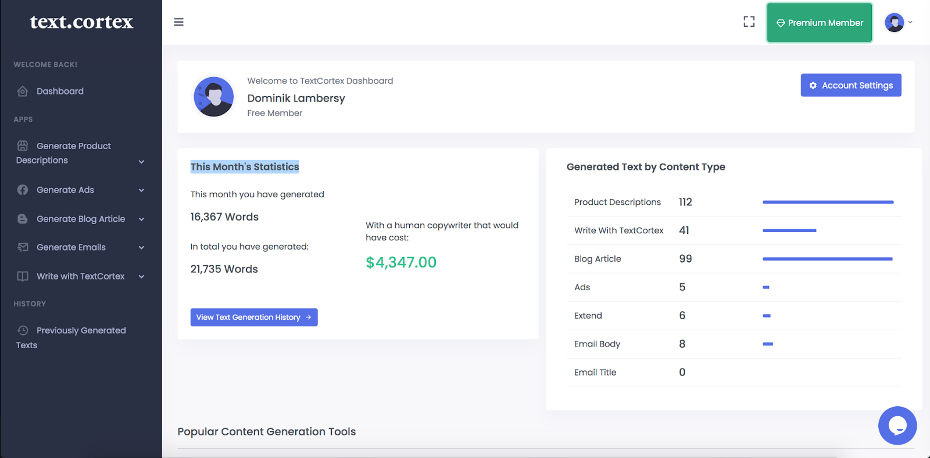Open Previously Generated Texts menu item
Screen dimensions: 930x458
(81, 331)
